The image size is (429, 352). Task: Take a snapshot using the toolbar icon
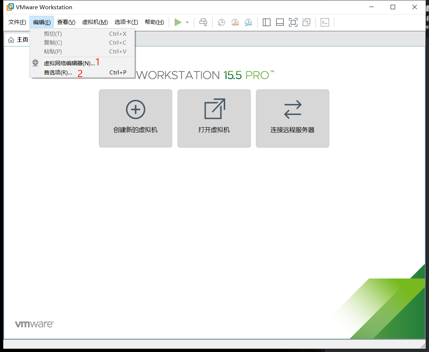(x=222, y=22)
